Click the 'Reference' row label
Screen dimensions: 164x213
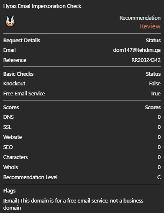point(15,60)
